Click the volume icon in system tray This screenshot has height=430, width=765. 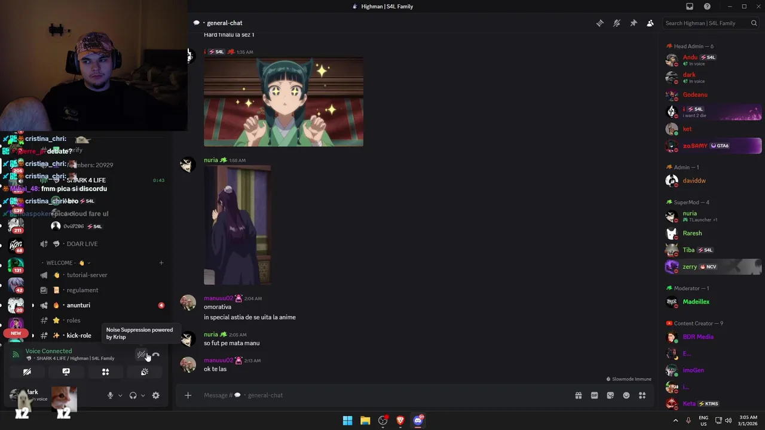pos(728,420)
